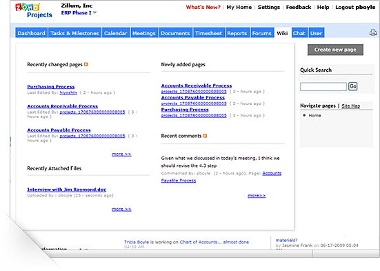
Task: Click the Recently Attached Files heading
Action: [54, 168]
